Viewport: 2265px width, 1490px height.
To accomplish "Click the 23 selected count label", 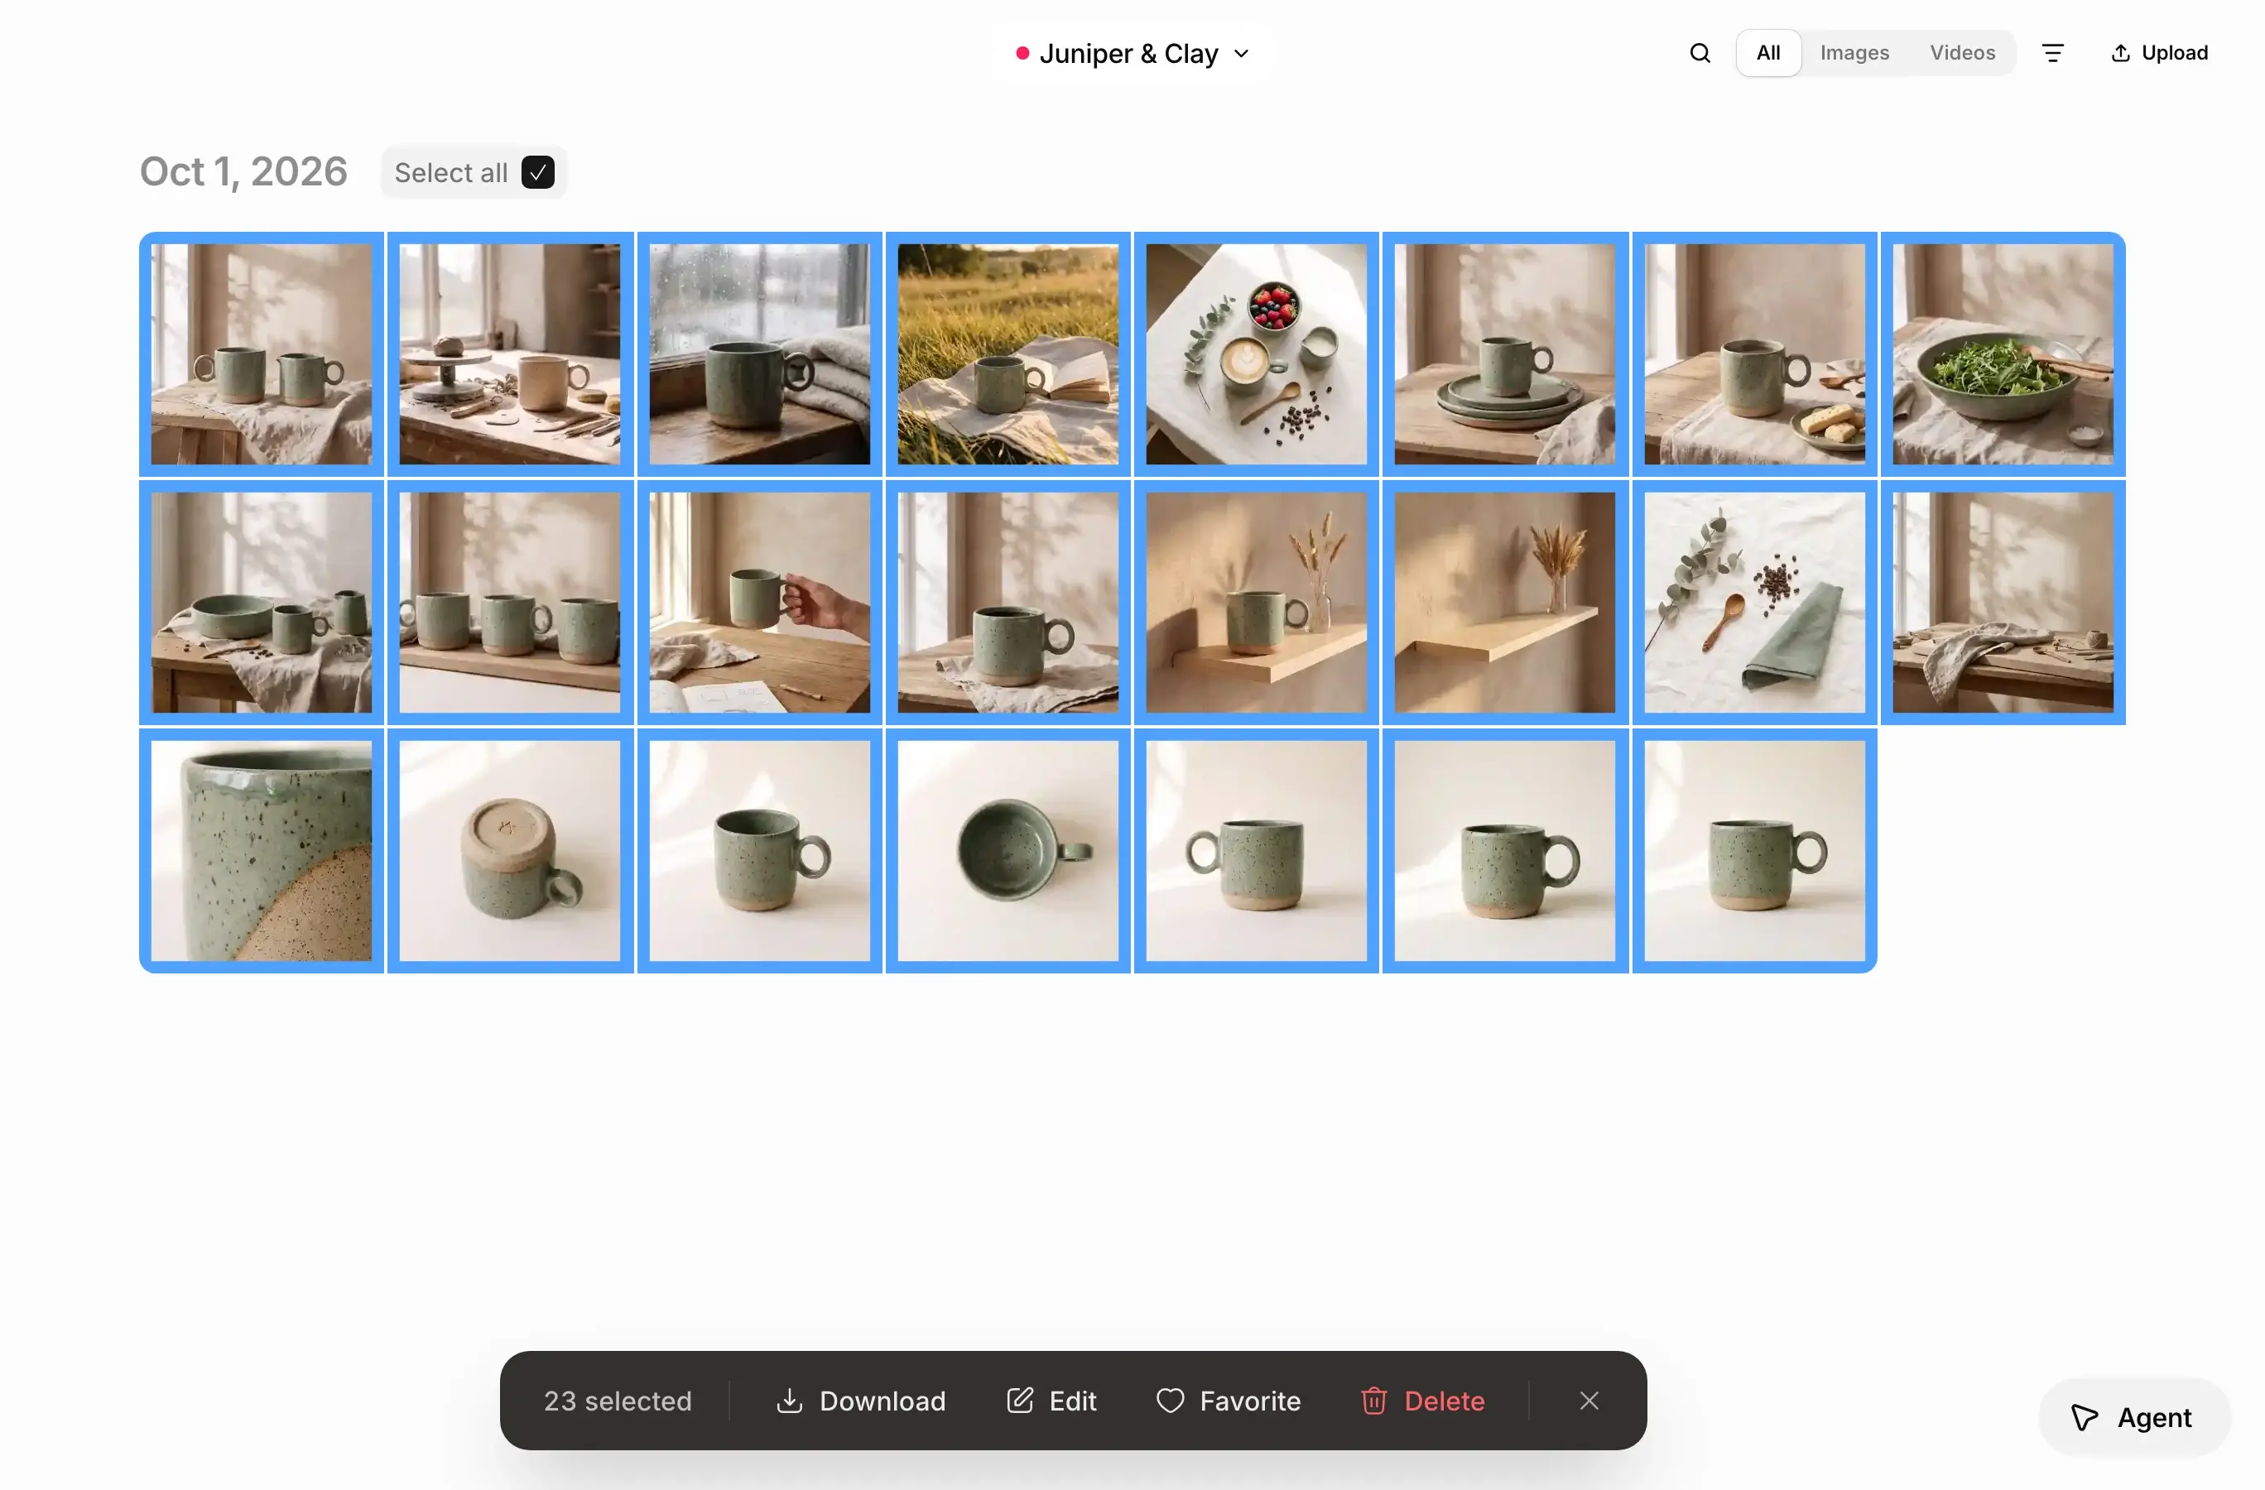I will point(618,1401).
